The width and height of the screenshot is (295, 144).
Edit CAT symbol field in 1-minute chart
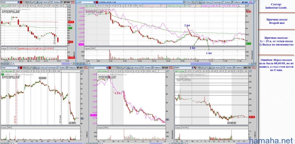click(x=85, y=2)
